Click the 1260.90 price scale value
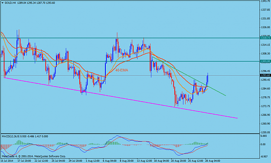This screenshot has width=271, height=163. pos(266,124)
